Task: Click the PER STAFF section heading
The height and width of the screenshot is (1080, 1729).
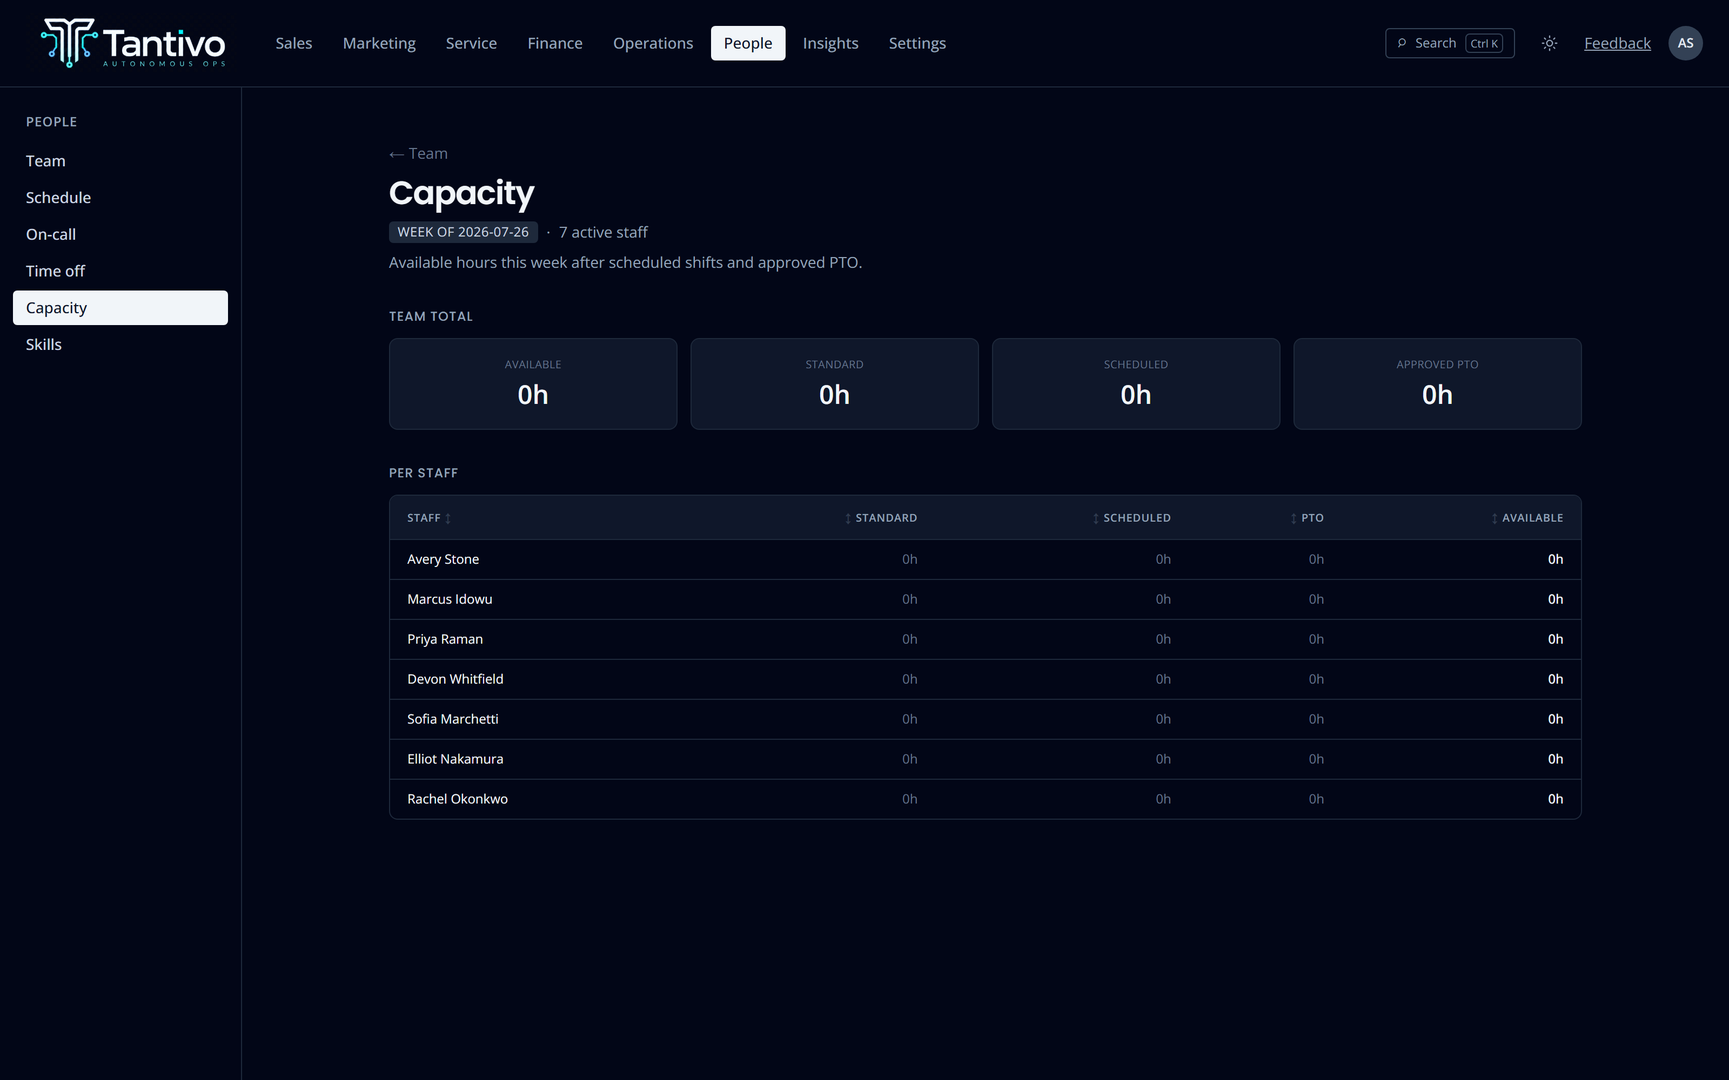Action: (x=423, y=473)
